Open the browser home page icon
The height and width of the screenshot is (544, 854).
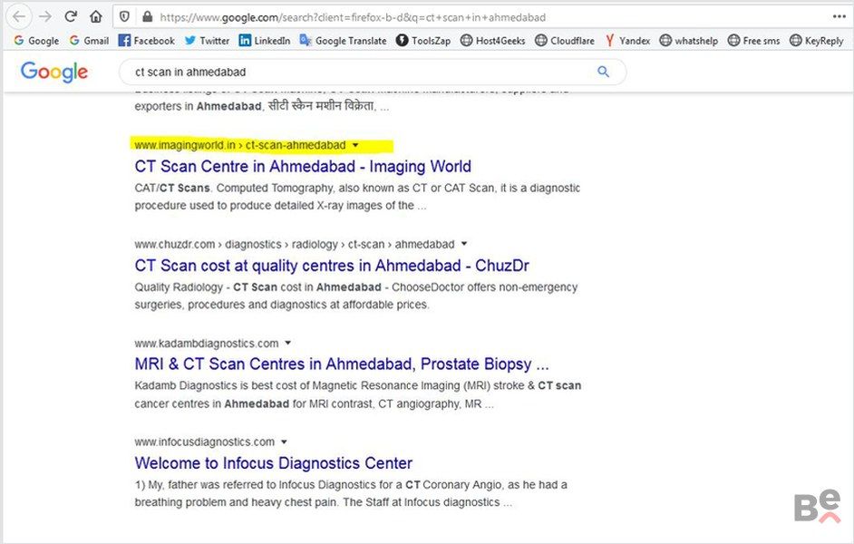point(96,17)
